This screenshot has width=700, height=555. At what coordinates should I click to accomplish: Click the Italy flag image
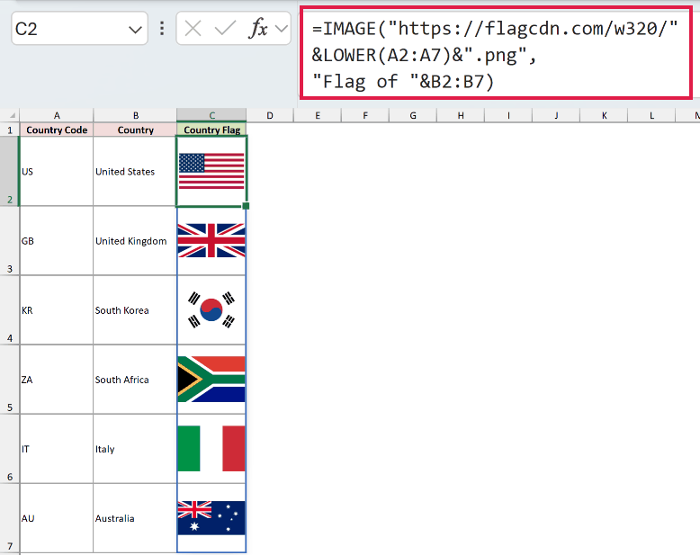click(x=211, y=448)
